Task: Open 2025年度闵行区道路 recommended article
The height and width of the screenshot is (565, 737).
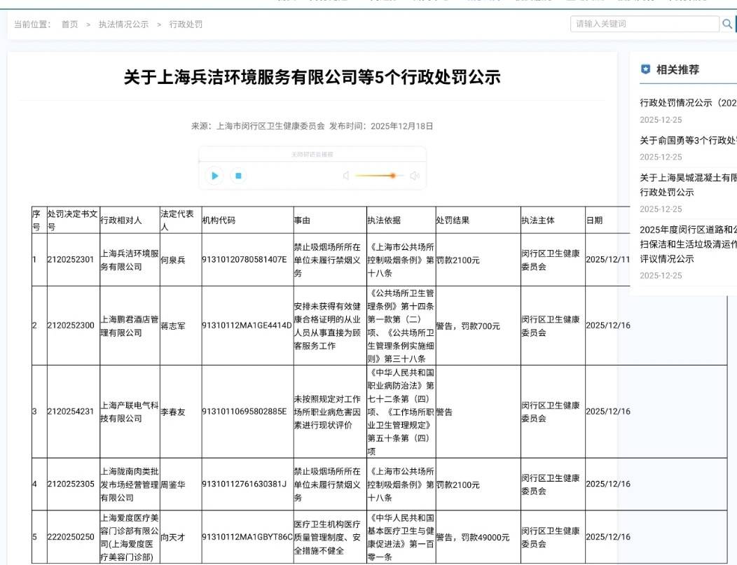Action: click(x=688, y=229)
